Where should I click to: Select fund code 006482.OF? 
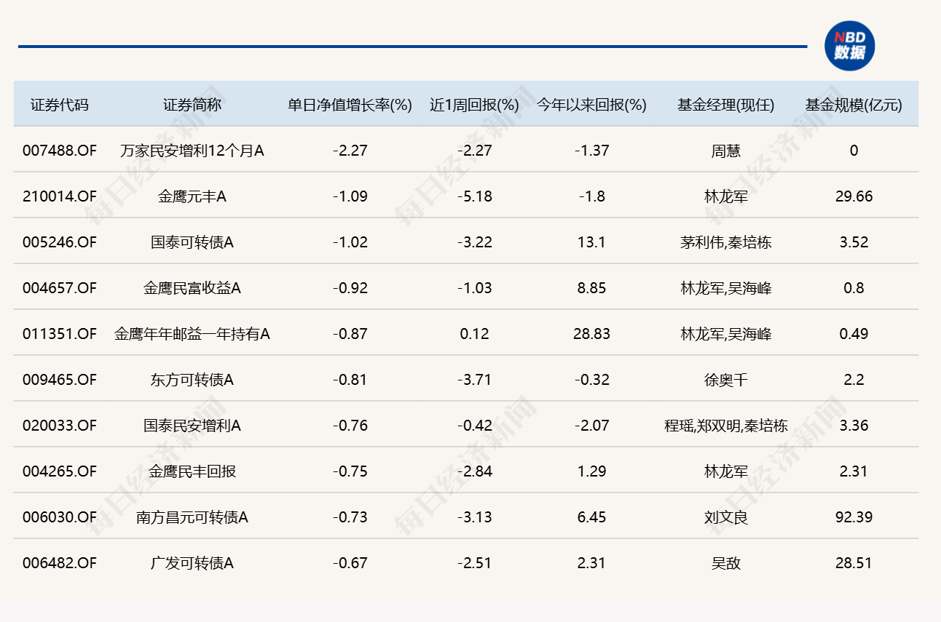tap(60, 563)
